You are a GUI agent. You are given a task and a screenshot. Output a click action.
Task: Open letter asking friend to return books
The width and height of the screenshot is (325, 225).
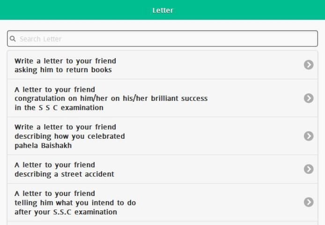[140, 65]
